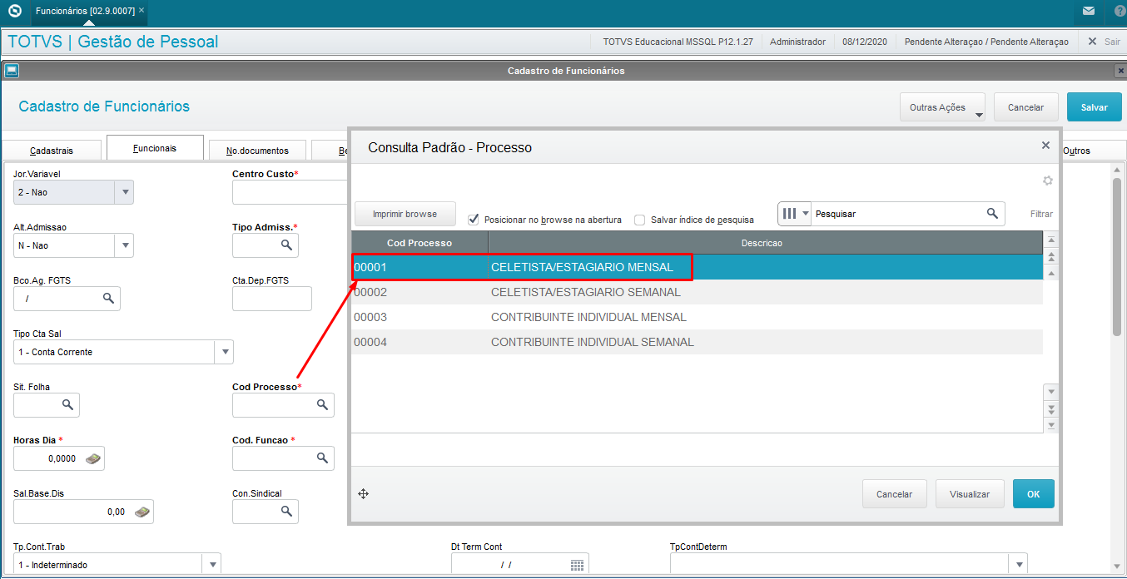The image size is (1127, 579).
Task: Open the search index column selector
Action: tap(794, 214)
